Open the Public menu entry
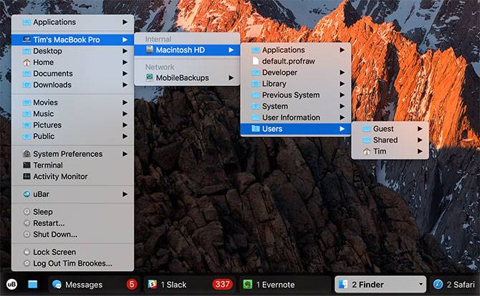480x296 pixels. click(x=73, y=136)
